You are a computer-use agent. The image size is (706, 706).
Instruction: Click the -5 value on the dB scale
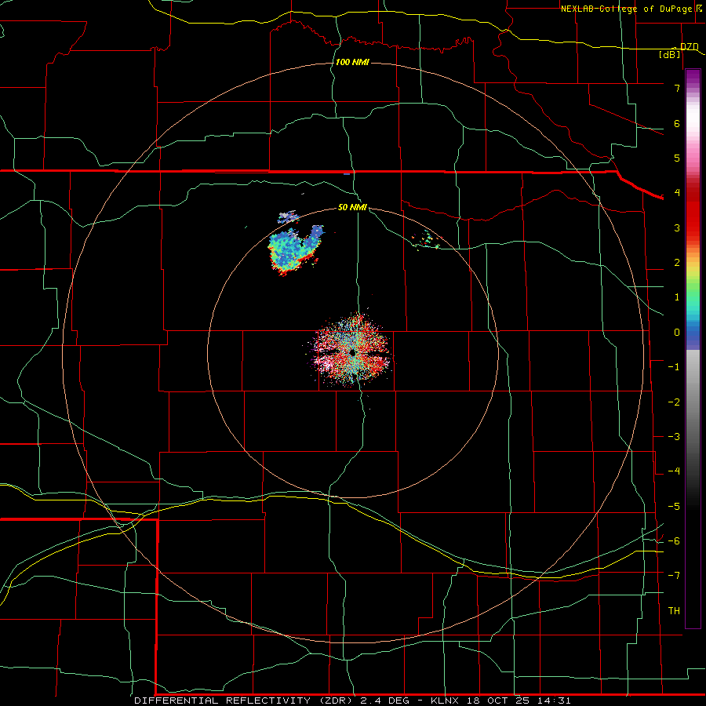(674, 507)
